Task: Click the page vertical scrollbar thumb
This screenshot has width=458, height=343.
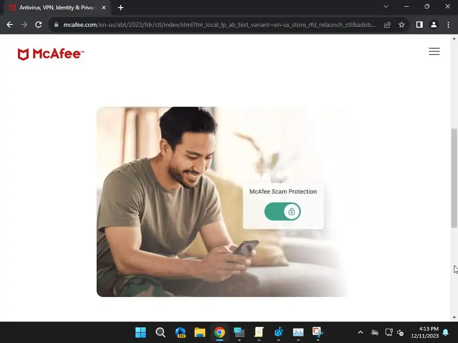Action: pyautogui.click(x=454, y=178)
